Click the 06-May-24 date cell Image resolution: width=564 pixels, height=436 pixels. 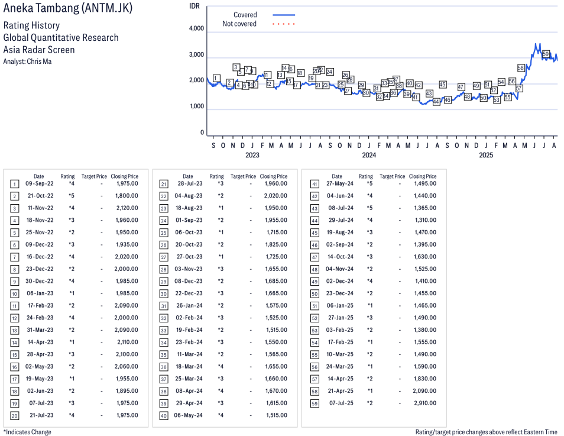point(188,415)
